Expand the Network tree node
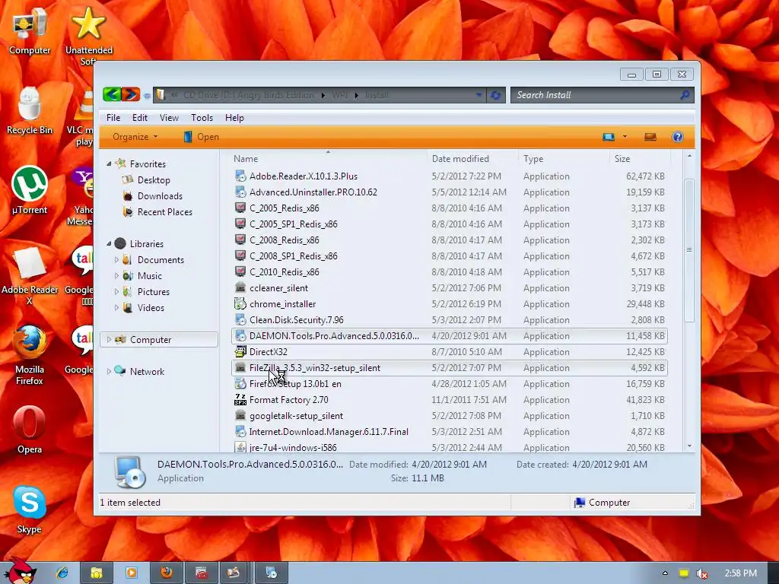Screen dimensions: 779x584 click(x=109, y=371)
